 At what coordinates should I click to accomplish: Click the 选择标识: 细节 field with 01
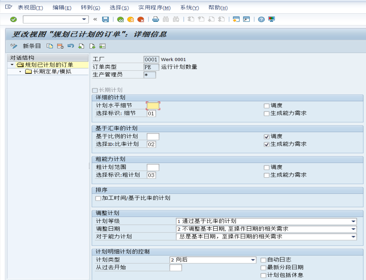coord(151,113)
